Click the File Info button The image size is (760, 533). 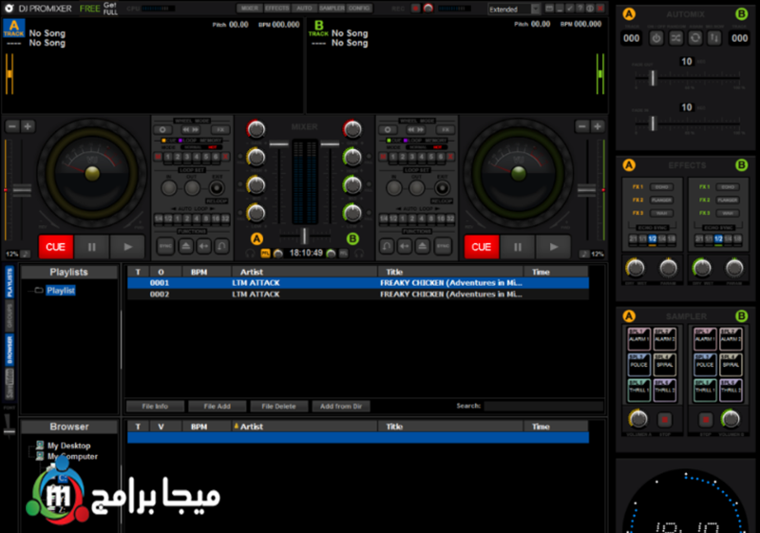click(155, 406)
